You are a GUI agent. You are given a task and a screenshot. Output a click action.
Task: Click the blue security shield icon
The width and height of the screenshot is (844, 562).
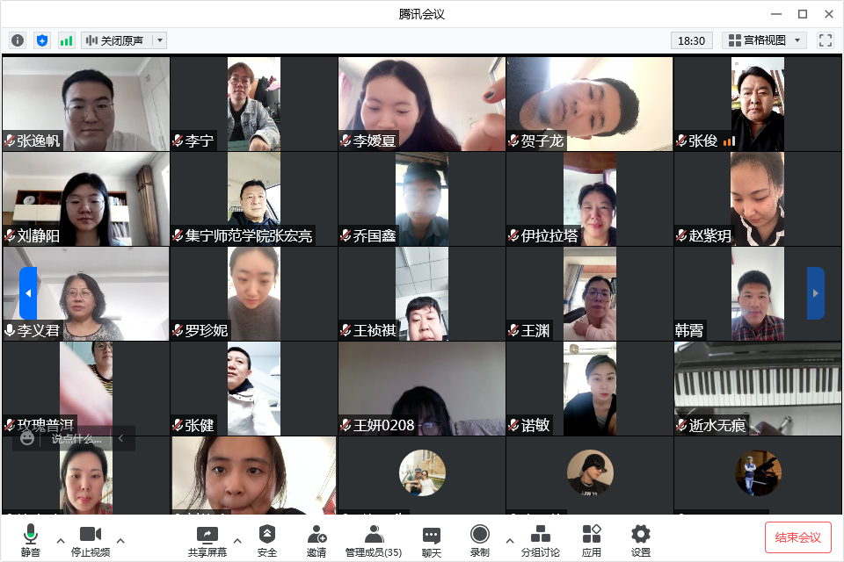42,40
